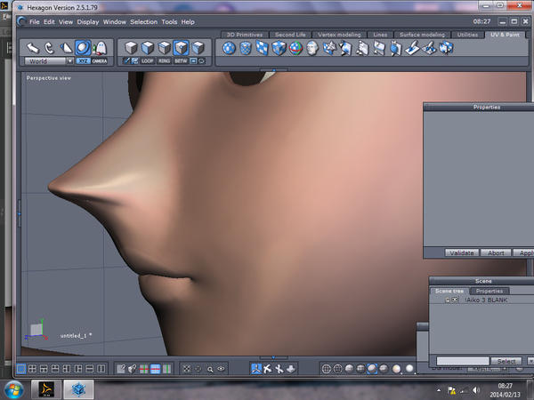
Task: Select !Aiko 3 BLANK in scene tree
Action: 485,300
